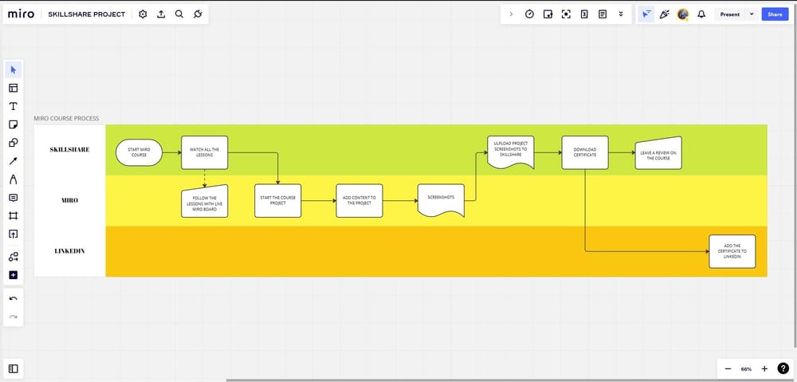Expand more collaboration tools chevrons
Viewport: 797px width, 382px height.
621,14
